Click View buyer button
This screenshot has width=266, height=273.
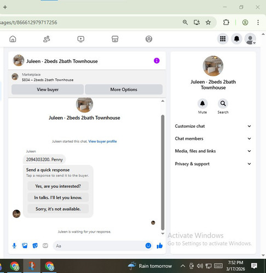pos(48,90)
